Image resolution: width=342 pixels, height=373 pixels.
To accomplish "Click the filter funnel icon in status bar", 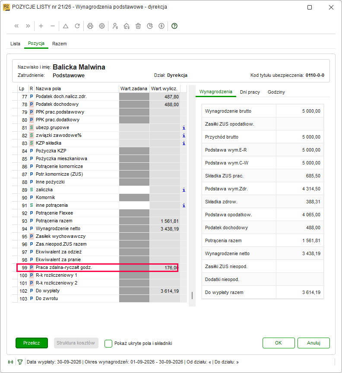I will click(20, 362).
